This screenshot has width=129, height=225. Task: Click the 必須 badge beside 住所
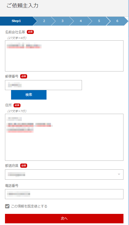(17, 105)
